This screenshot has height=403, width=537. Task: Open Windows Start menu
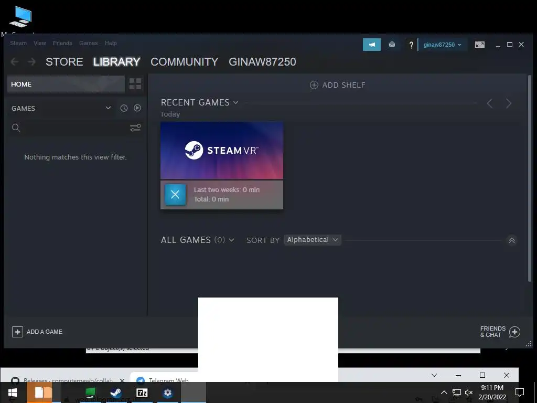coord(13,393)
